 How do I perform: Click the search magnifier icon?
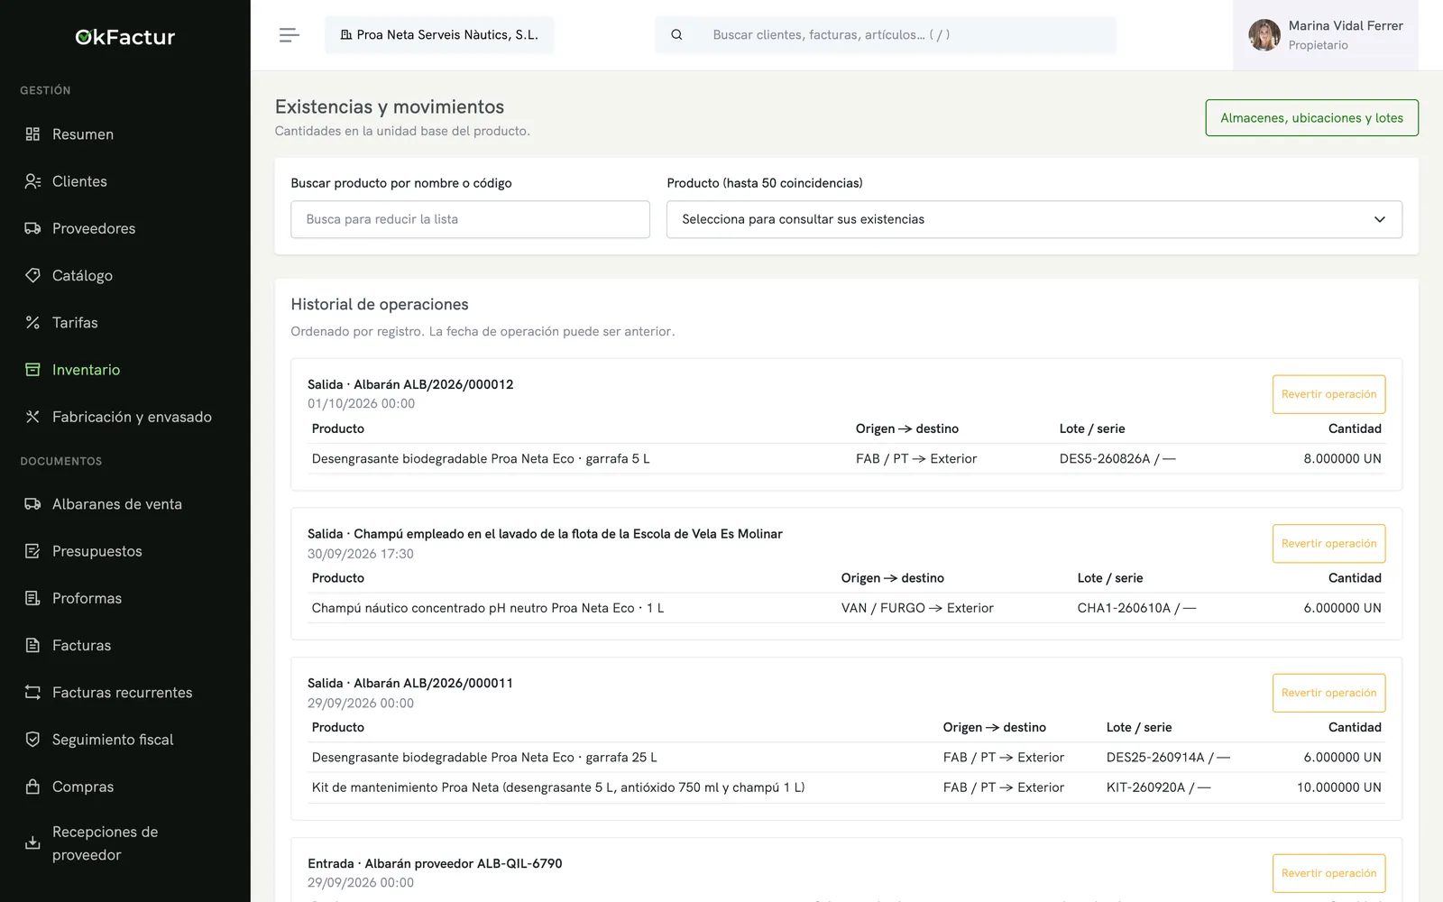676,35
